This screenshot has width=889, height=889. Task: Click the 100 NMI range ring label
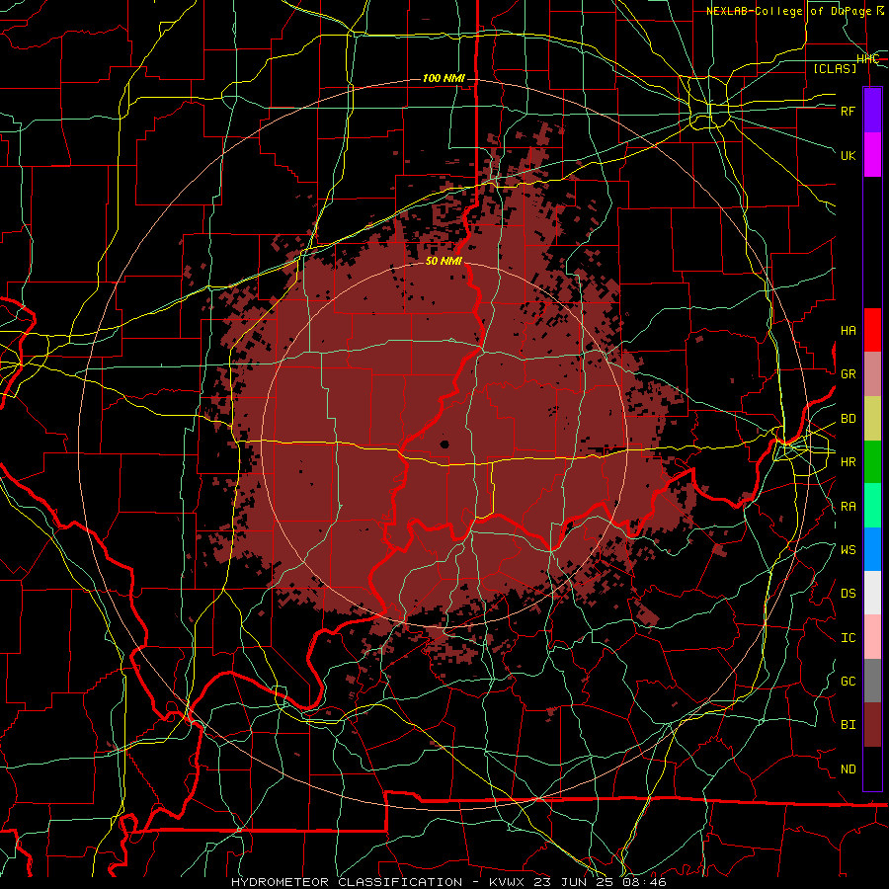444,78
